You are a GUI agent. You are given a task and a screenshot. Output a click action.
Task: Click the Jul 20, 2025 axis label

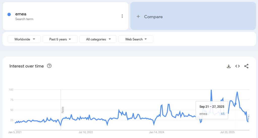227,132
